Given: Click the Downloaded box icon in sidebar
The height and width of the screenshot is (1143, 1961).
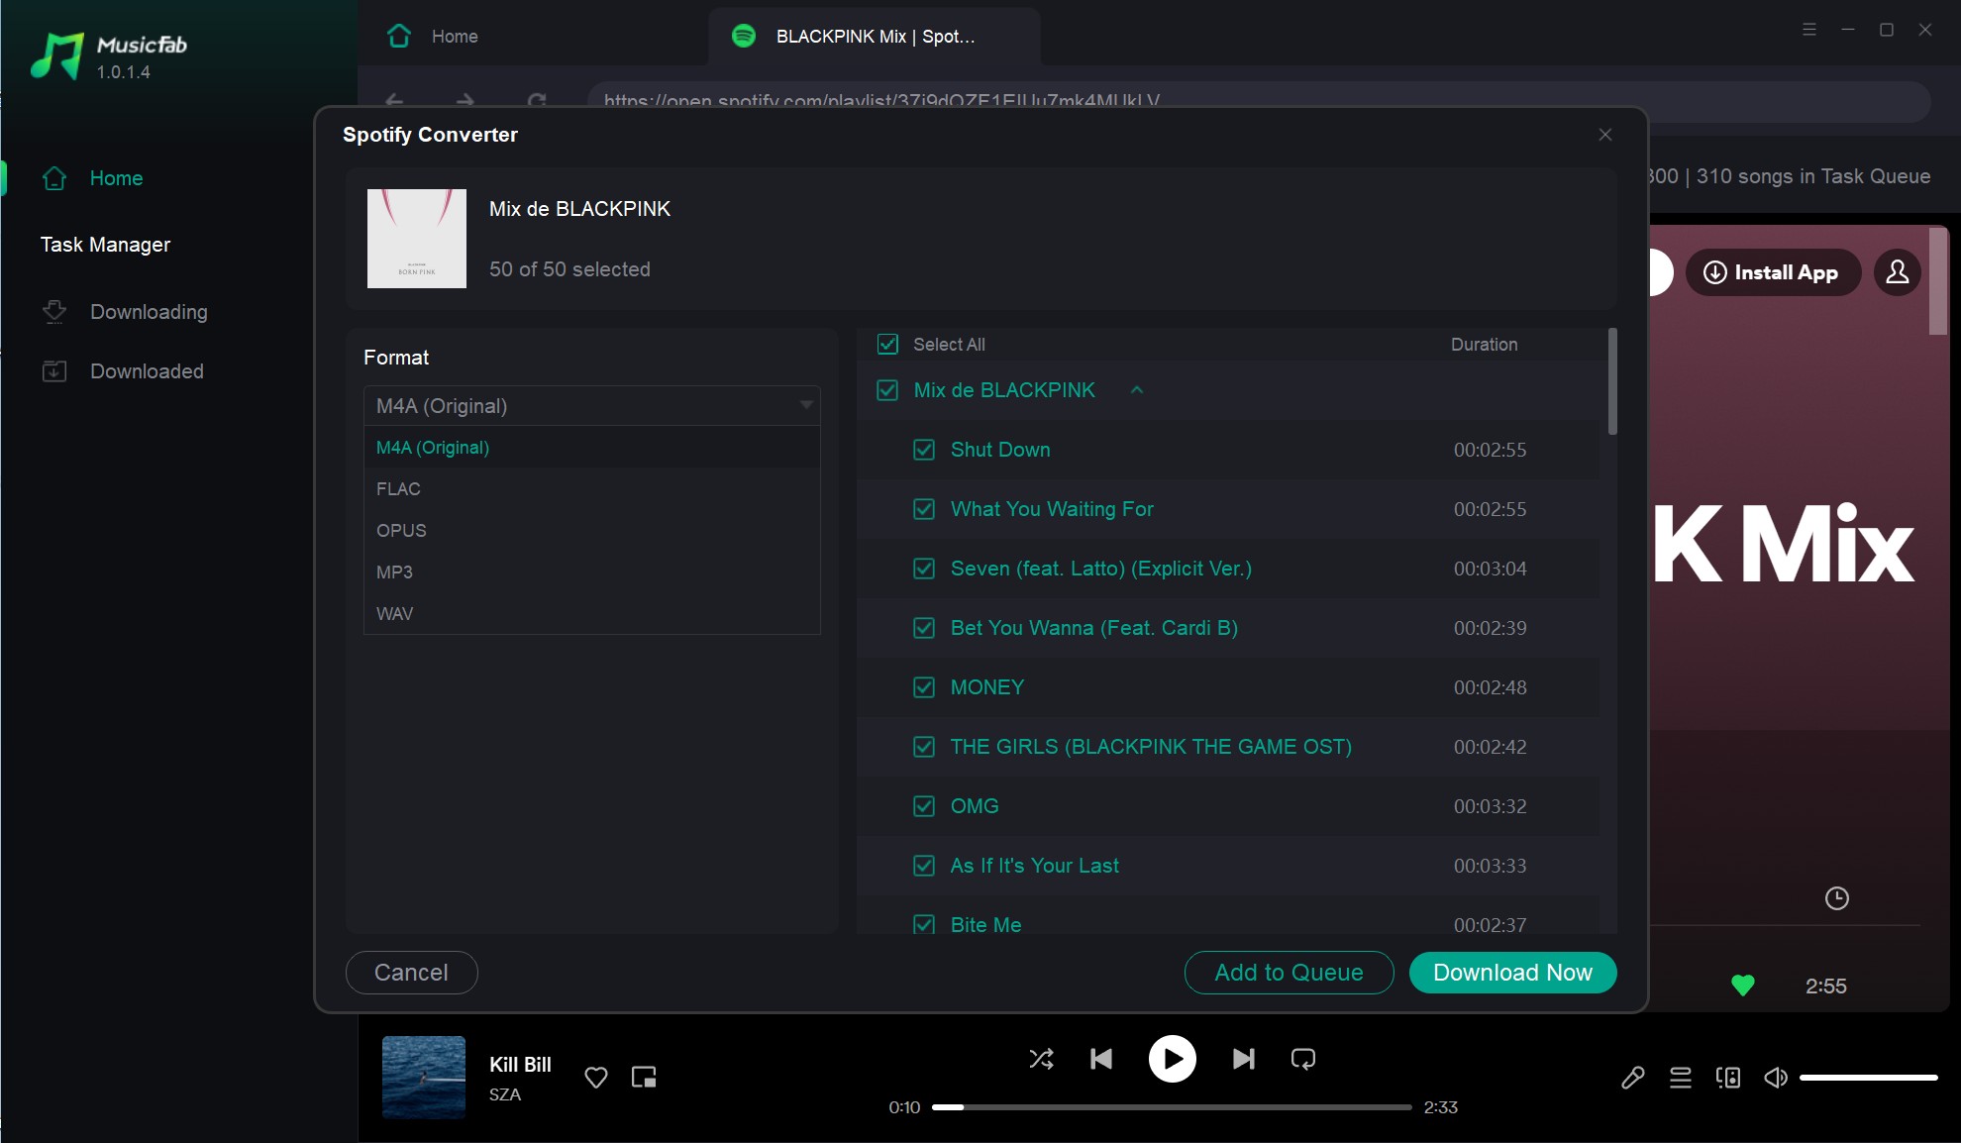Looking at the screenshot, I should [54, 371].
